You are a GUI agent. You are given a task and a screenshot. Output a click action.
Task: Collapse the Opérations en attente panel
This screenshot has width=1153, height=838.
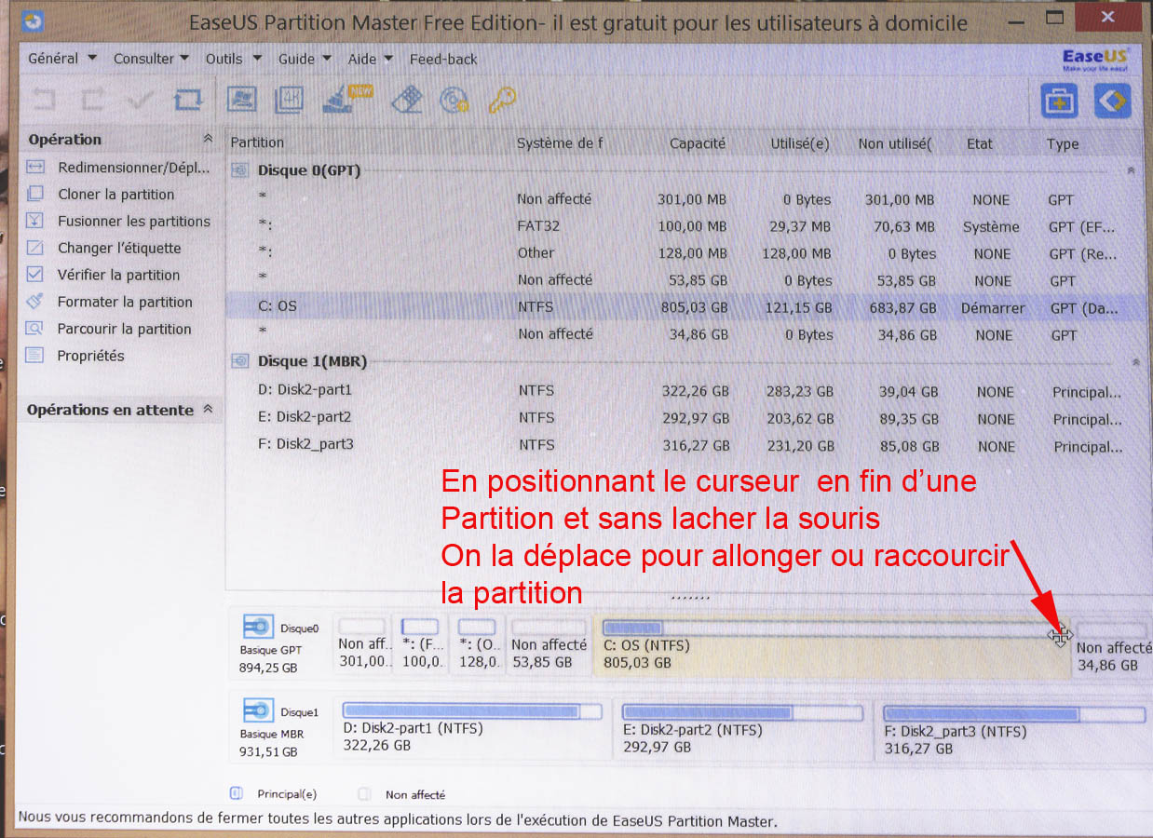point(207,410)
